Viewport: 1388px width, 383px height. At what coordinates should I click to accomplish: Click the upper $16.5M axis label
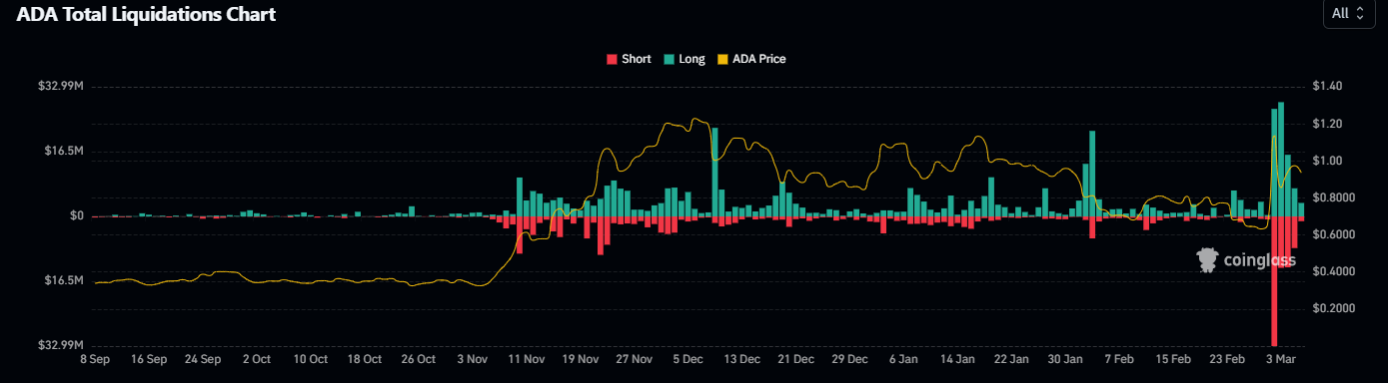click(x=65, y=152)
